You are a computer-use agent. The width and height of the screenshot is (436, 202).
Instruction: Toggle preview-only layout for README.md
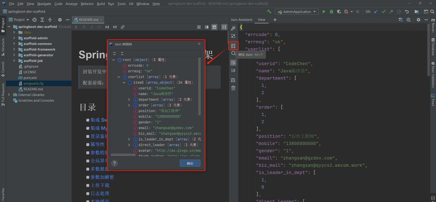214,27
